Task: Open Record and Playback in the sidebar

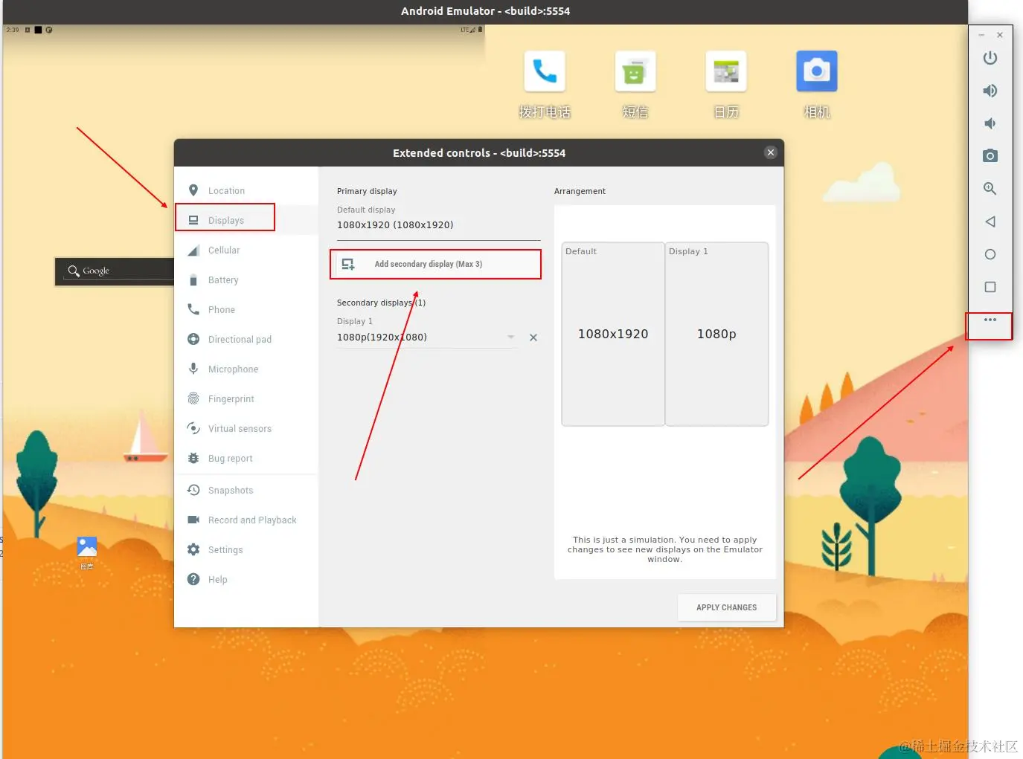Action: click(246, 520)
